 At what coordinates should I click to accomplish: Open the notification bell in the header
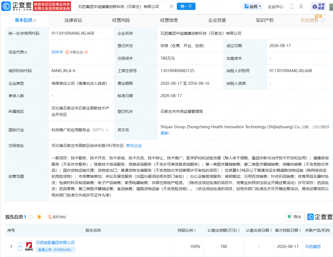point(301,6)
